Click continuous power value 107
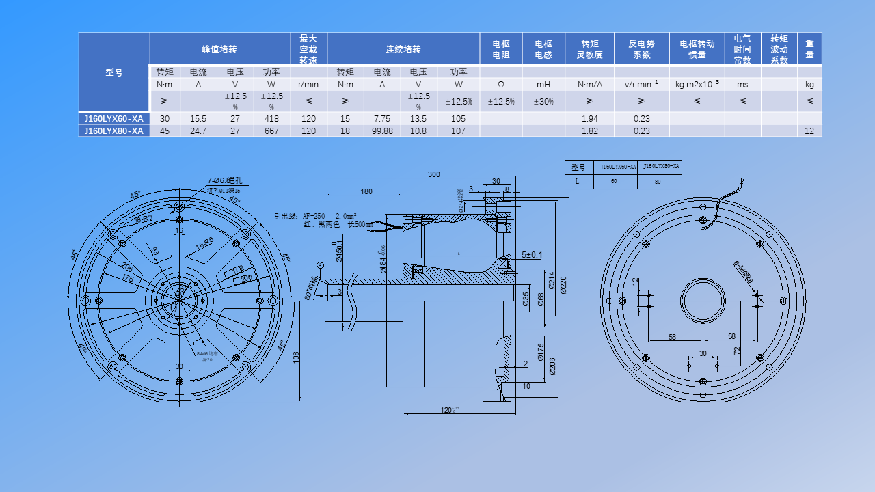 point(458,131)
